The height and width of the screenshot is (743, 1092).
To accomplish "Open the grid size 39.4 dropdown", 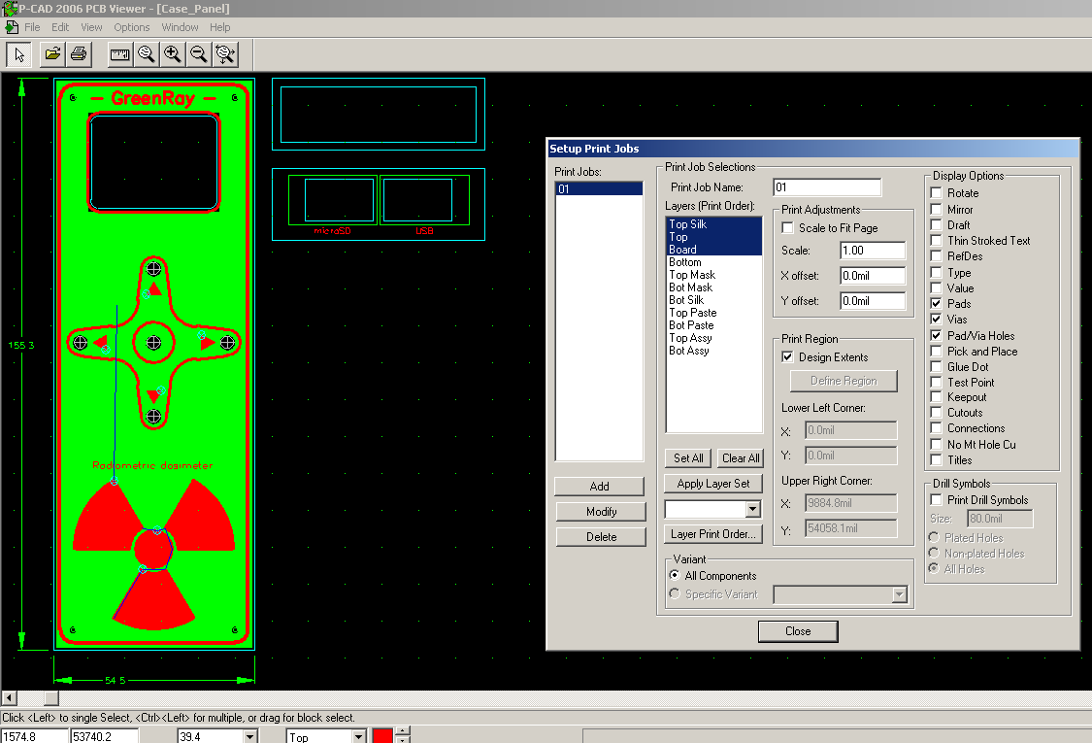I will click(x=250, y=736).
